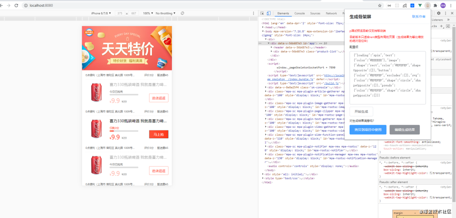Switch to the Console tab

(299, 13)
